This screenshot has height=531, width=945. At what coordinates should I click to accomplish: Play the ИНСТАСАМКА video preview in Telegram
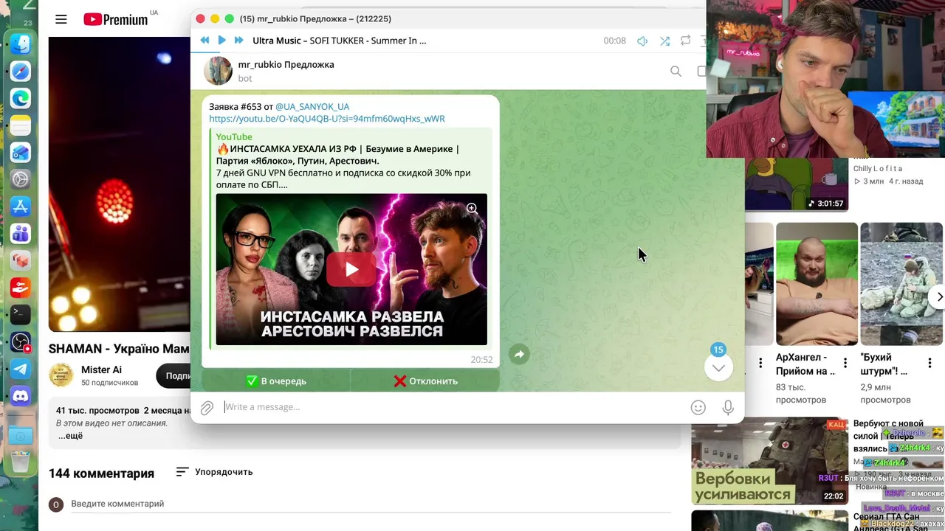[351, 269]
